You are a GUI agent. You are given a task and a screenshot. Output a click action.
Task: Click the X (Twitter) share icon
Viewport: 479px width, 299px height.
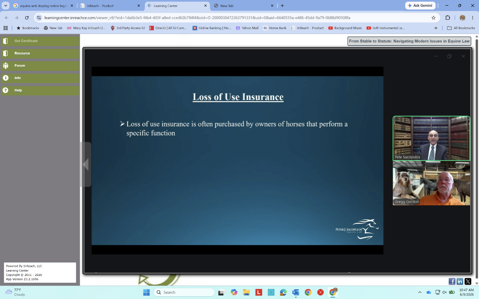[468, 282]
